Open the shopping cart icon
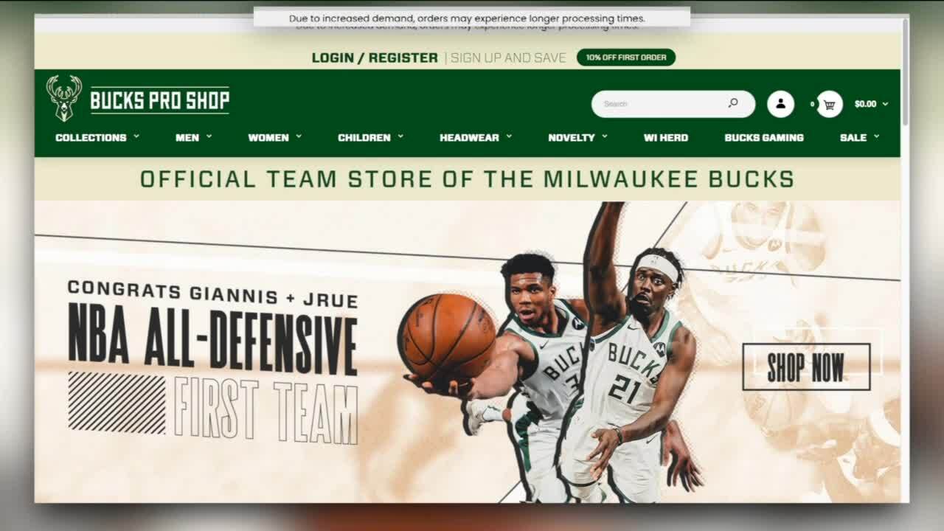The image size is (944, 531). [x=830, y=104]
